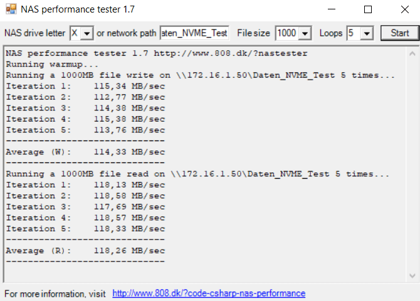Viewport: 420px width, 301px height.
Task: Click the "File size" label
Action: tap(253, 33)
